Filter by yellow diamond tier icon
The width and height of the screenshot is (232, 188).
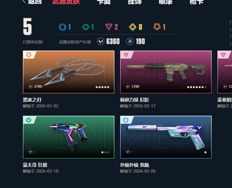click(x=132, y=27)
